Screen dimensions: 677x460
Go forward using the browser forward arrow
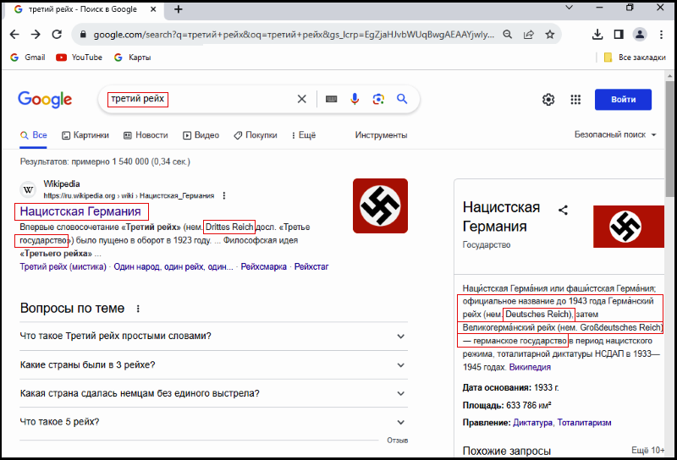click(x=36, y=35)
